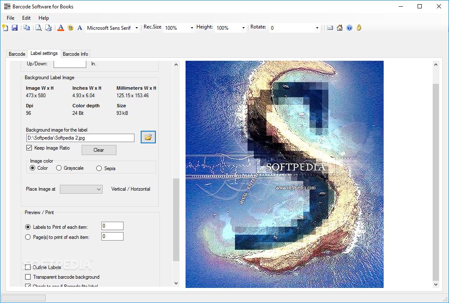The height and width of the screenshot is (303, 449).
Task: Click the label card icon in toolbar
Action: point(330,28)
